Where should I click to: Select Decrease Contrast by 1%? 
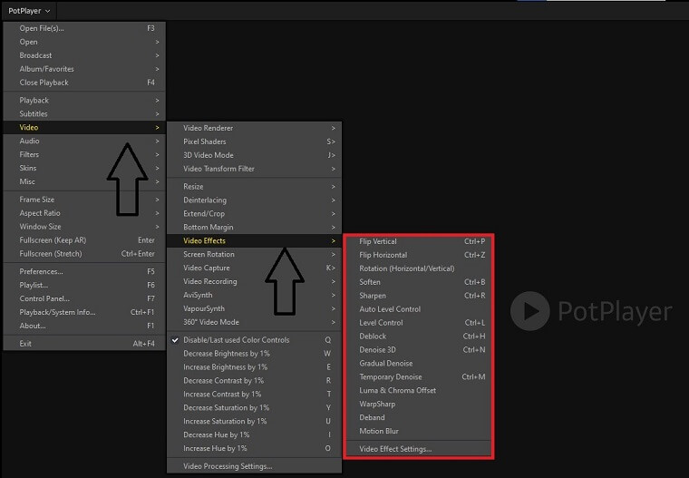[254, 381]
